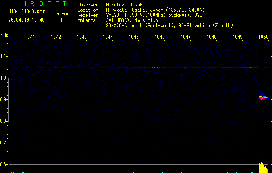Screen dimensions: 272x173
Task: Click the Location line Hirakata, Osaka
Action: point(155,10)
